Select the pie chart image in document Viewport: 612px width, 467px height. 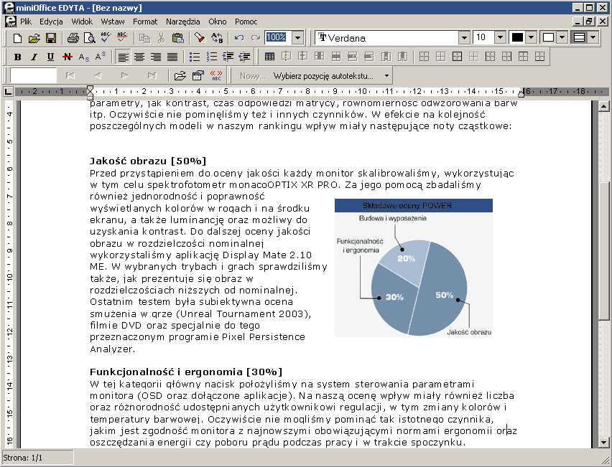click(x=414, y=268)
